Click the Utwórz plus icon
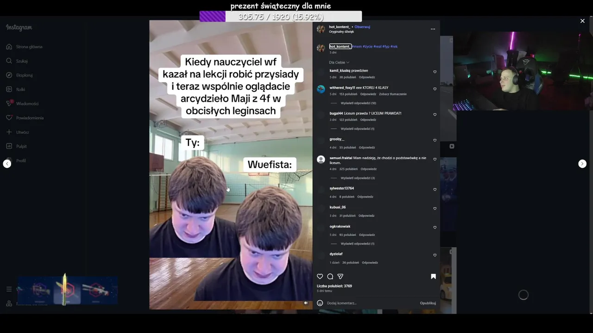The image size is (593, 333). click(x=9, y=132)
